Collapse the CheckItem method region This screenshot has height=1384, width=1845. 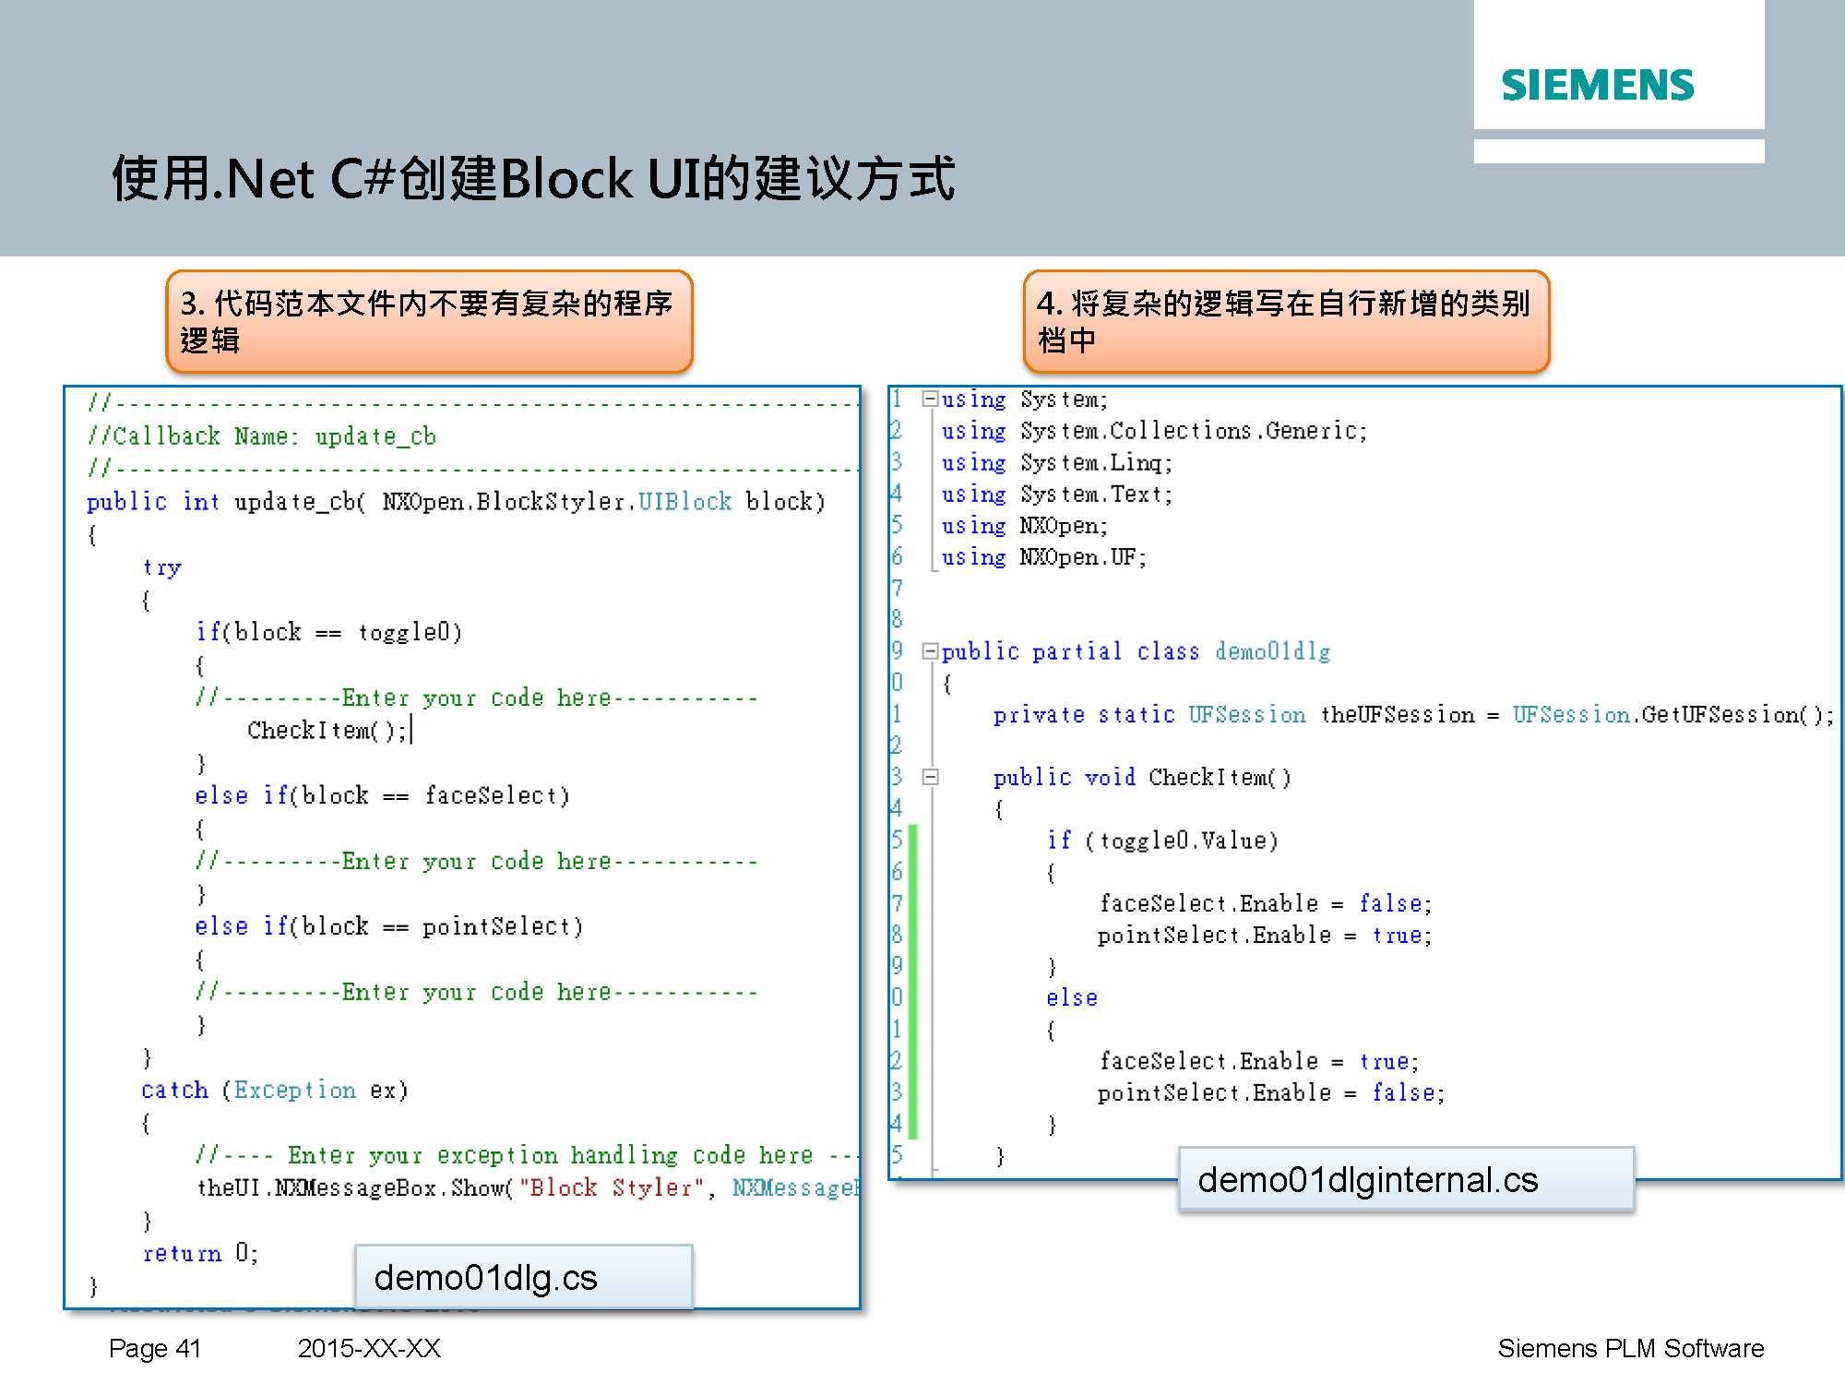point(930,777)
